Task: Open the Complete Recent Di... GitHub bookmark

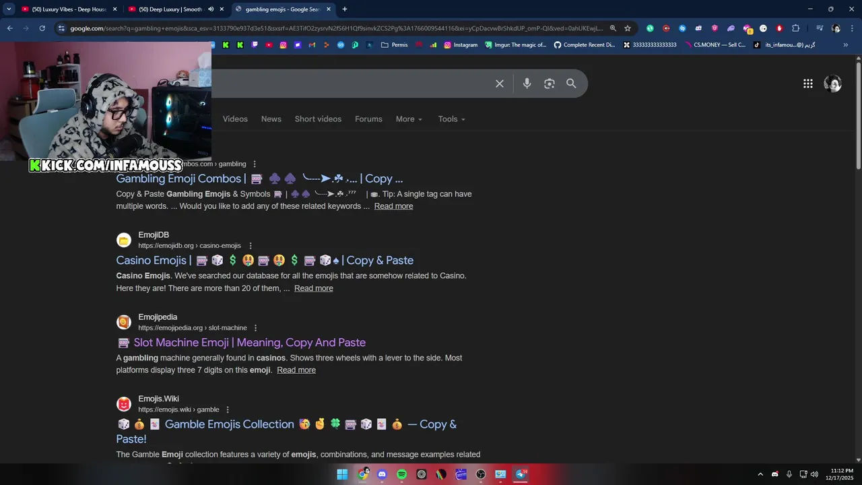Action: pos(585,45)
